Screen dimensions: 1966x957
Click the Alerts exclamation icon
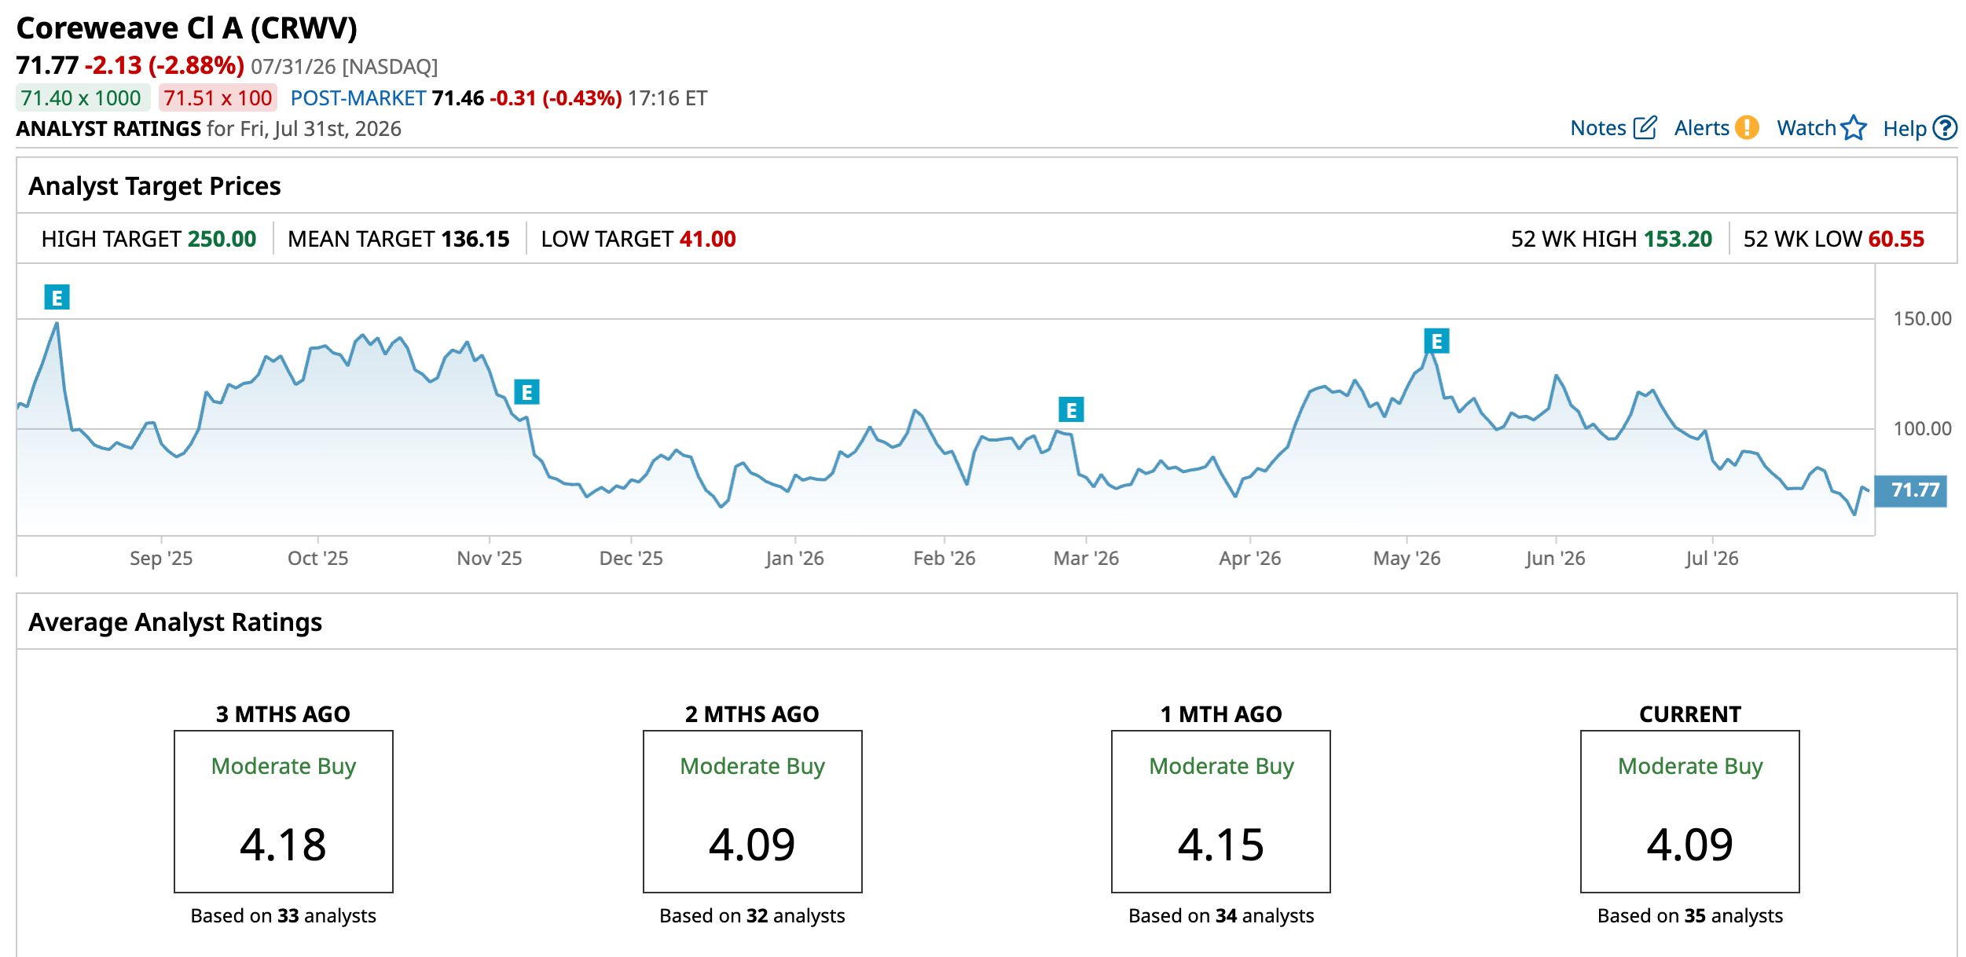coord(1747,127)
